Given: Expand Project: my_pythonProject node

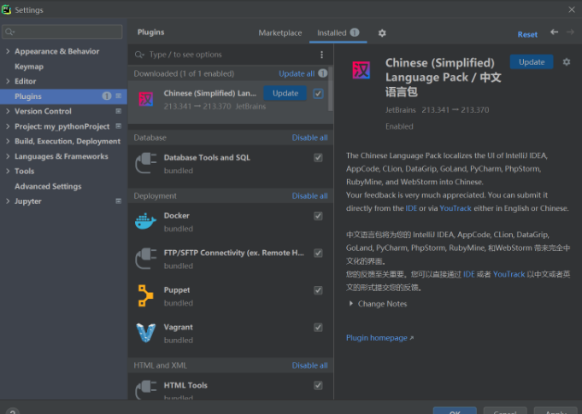Looking at the screenshot, I should [x=8, y=126].
